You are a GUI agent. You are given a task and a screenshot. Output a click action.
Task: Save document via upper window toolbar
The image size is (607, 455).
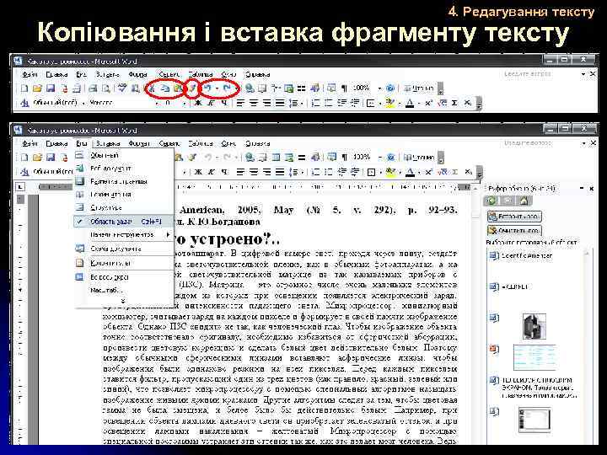pyautogui.click(x=51, y=88)
